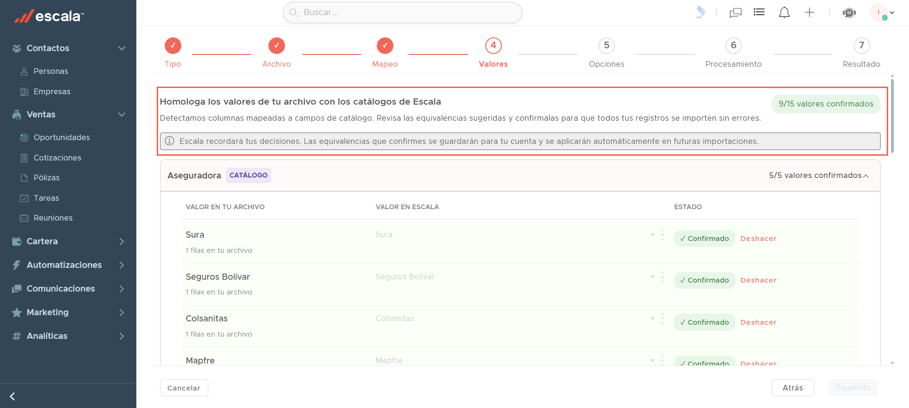
Task: Undo Seguros Bolívar confirmation with Deshacer
Action: tap(758, 280)
